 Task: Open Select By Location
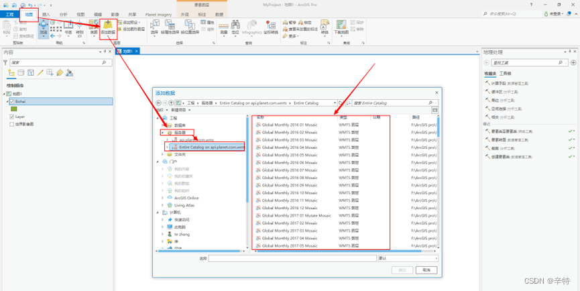coord(190,27)
